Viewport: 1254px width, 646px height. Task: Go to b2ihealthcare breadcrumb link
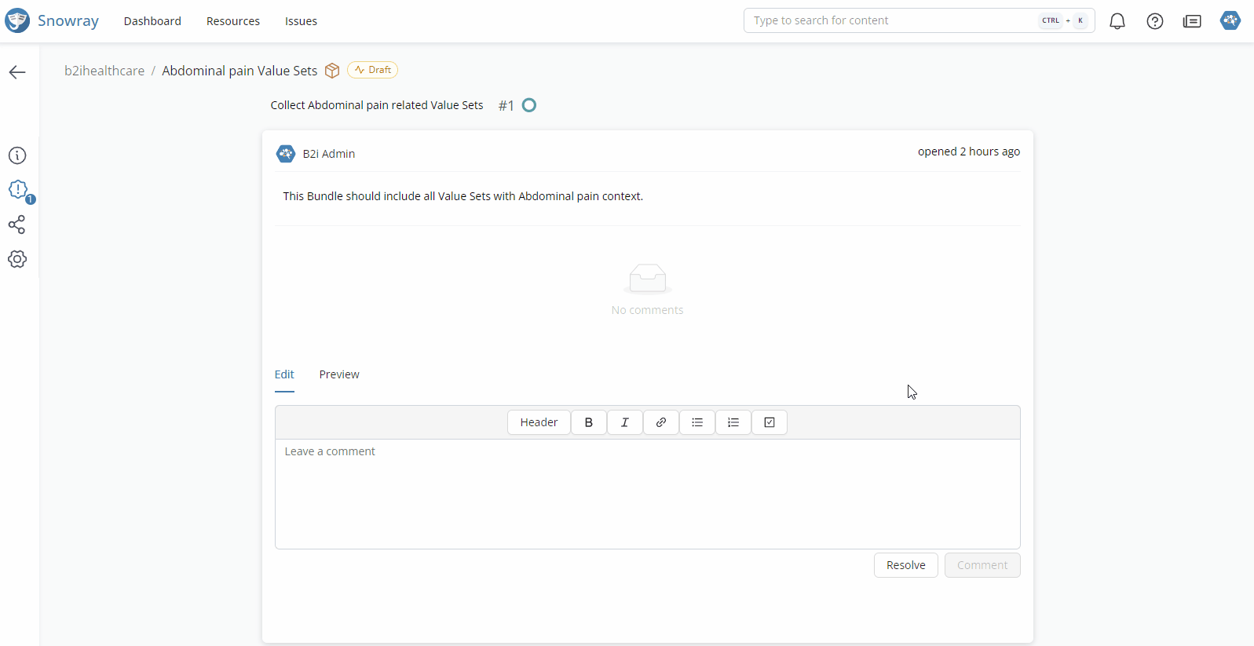[x=104, y=71]
